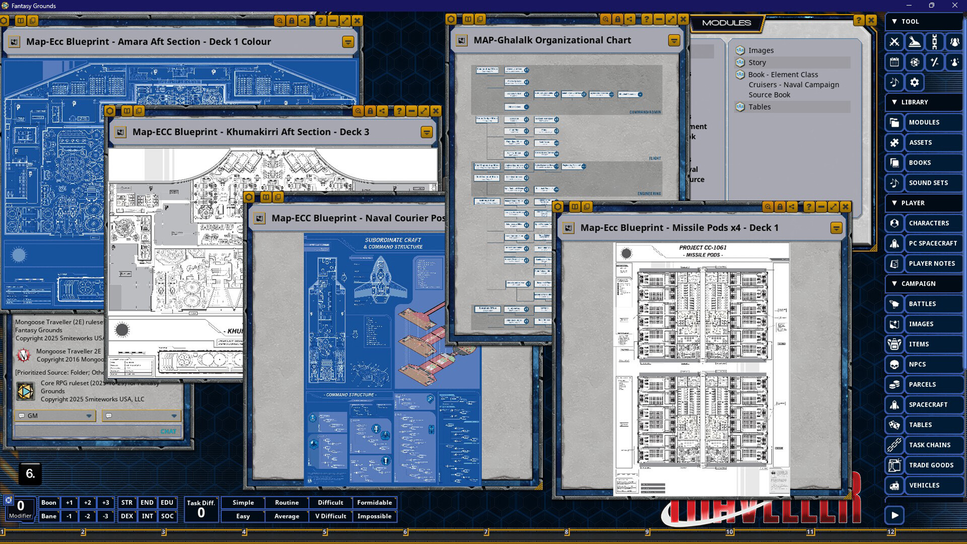Open the dice selection tool icon
This screenshot has height=544, width=967.
(914, 62)
